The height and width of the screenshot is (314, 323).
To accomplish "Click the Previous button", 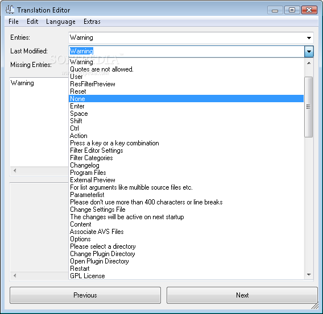I will (85, 295).
